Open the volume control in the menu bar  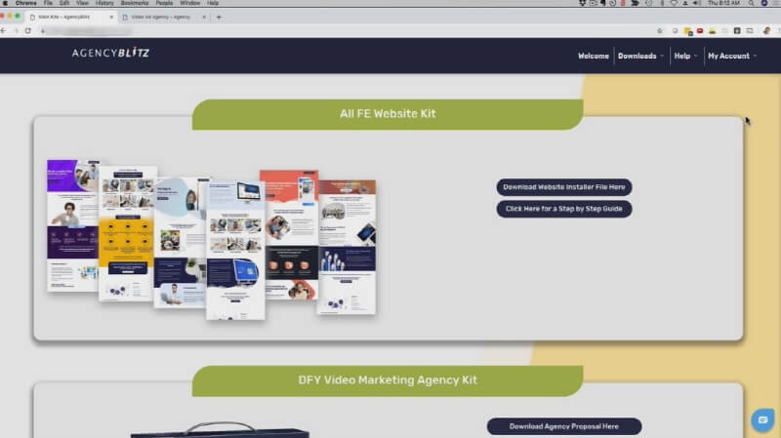tap(697, 3)
